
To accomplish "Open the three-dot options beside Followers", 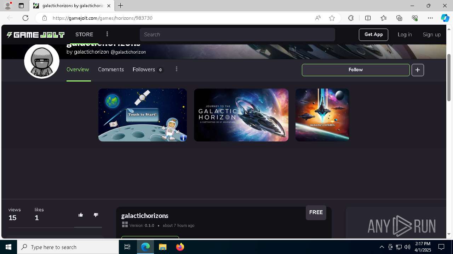I will 177,69.
